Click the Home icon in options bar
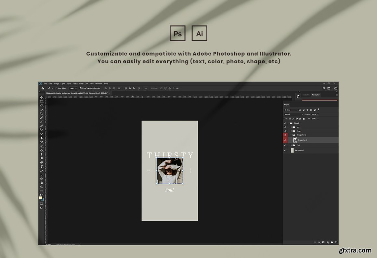The height and width of the screenshot is (258, 377). pos(43,88)
